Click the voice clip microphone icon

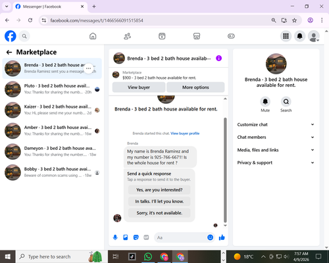[115, 237]
